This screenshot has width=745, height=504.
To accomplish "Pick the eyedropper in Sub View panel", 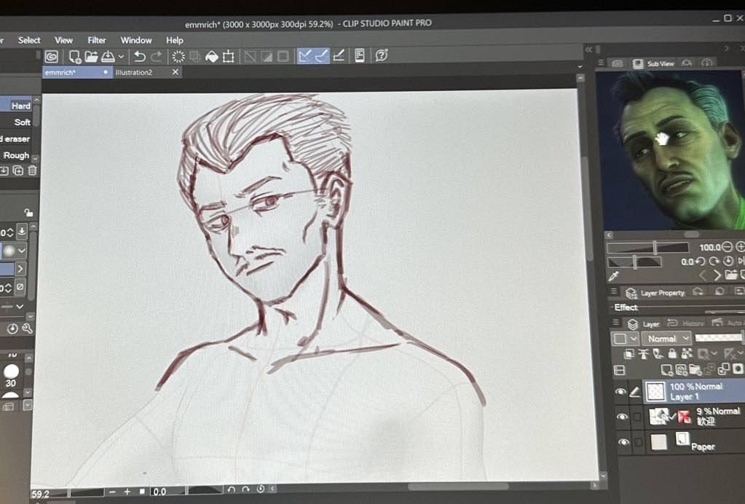I will [613, 276].
